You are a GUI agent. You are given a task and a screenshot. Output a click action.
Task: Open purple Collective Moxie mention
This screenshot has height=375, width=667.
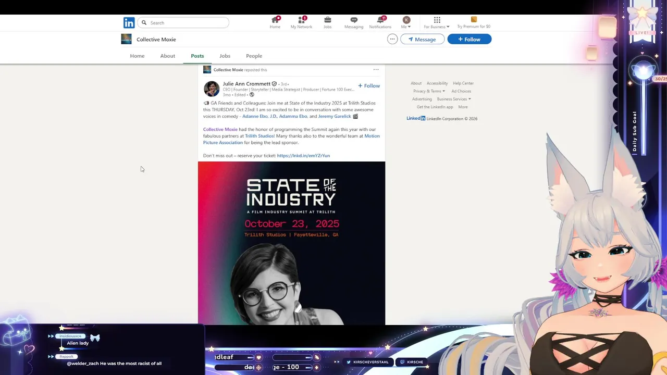tap(220, 129)
